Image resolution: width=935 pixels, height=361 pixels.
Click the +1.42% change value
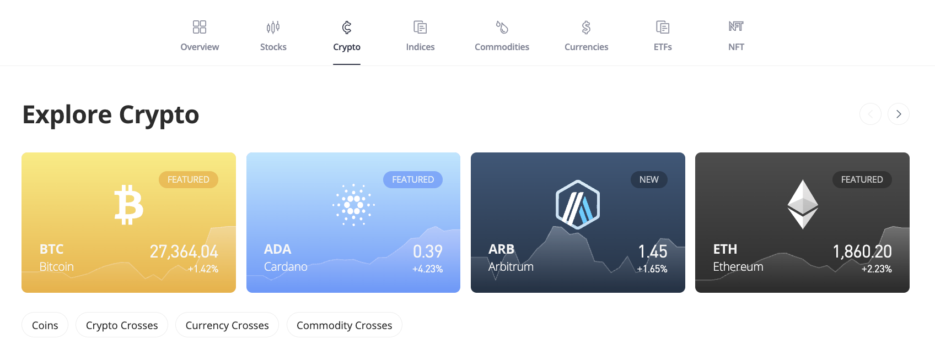coord(203,269)
